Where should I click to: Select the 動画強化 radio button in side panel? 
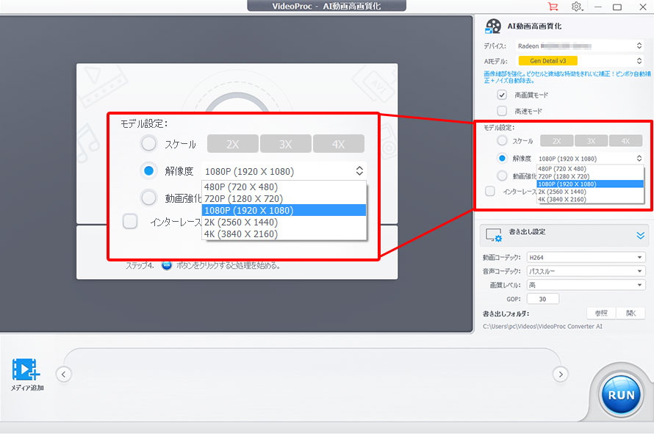502,176
